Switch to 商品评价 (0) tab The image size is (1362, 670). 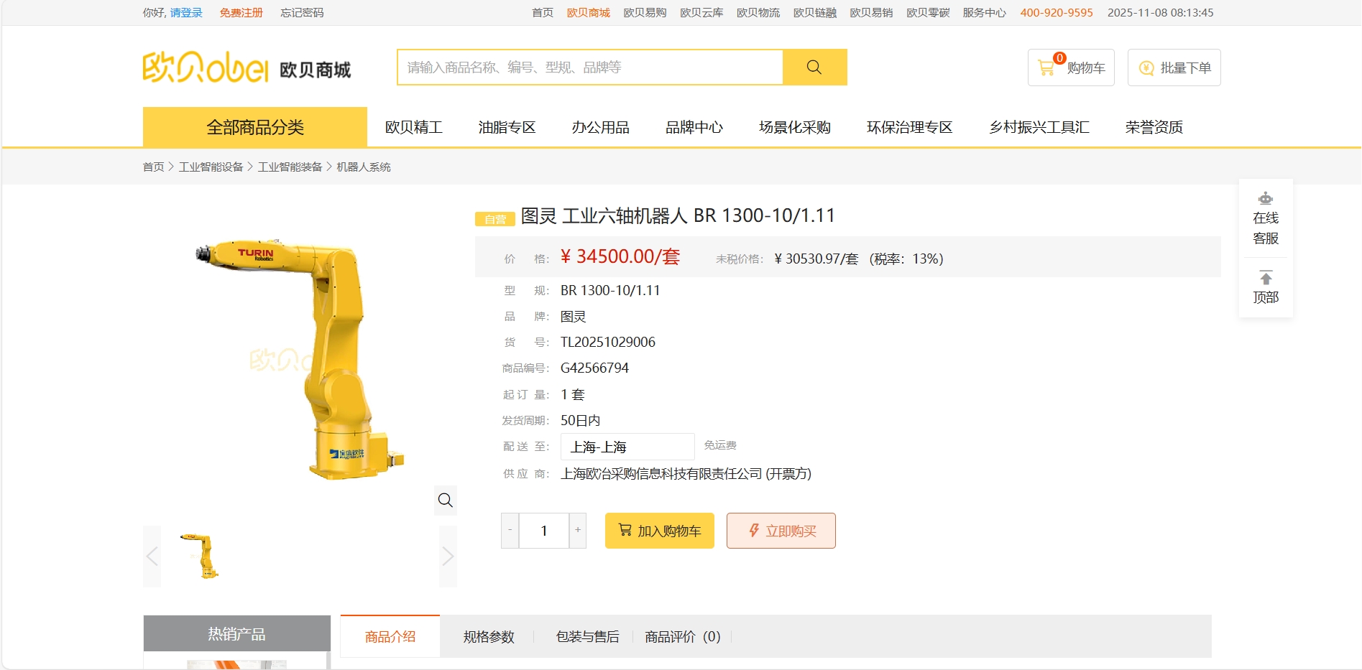[682, 636]
